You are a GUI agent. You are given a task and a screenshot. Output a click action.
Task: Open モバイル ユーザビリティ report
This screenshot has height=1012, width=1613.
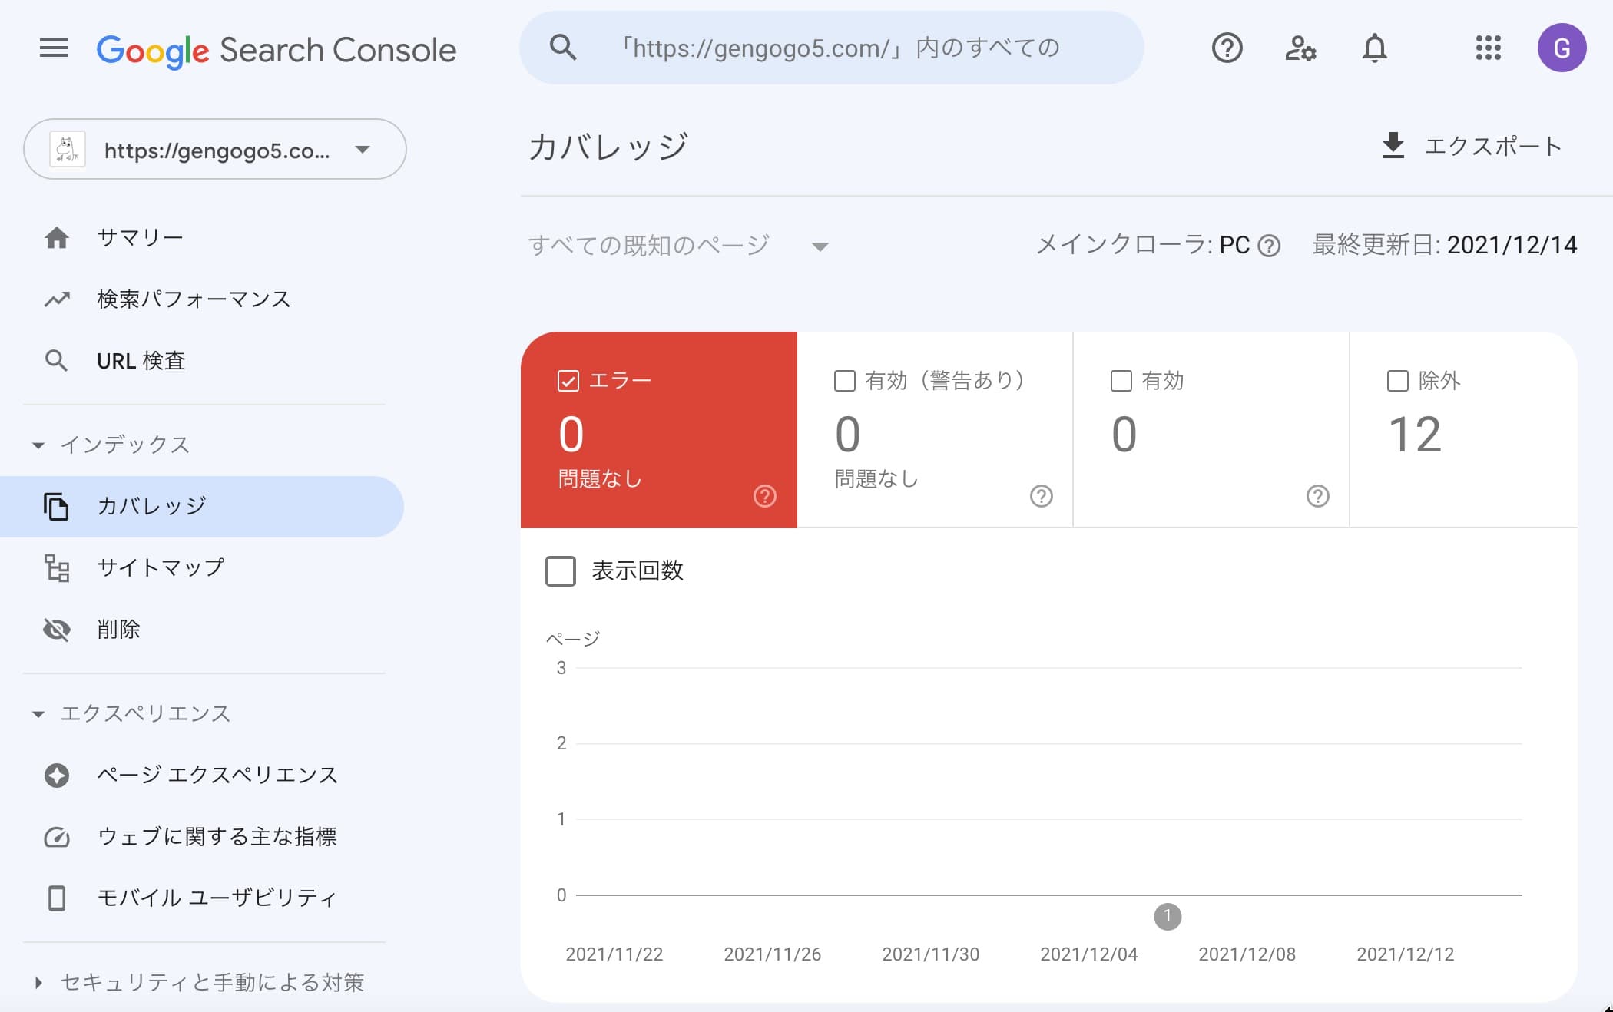(x=202, y=898)
